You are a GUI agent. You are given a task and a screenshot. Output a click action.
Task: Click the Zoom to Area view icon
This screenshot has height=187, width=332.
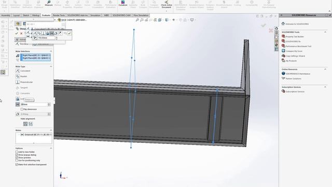point(142,20)
